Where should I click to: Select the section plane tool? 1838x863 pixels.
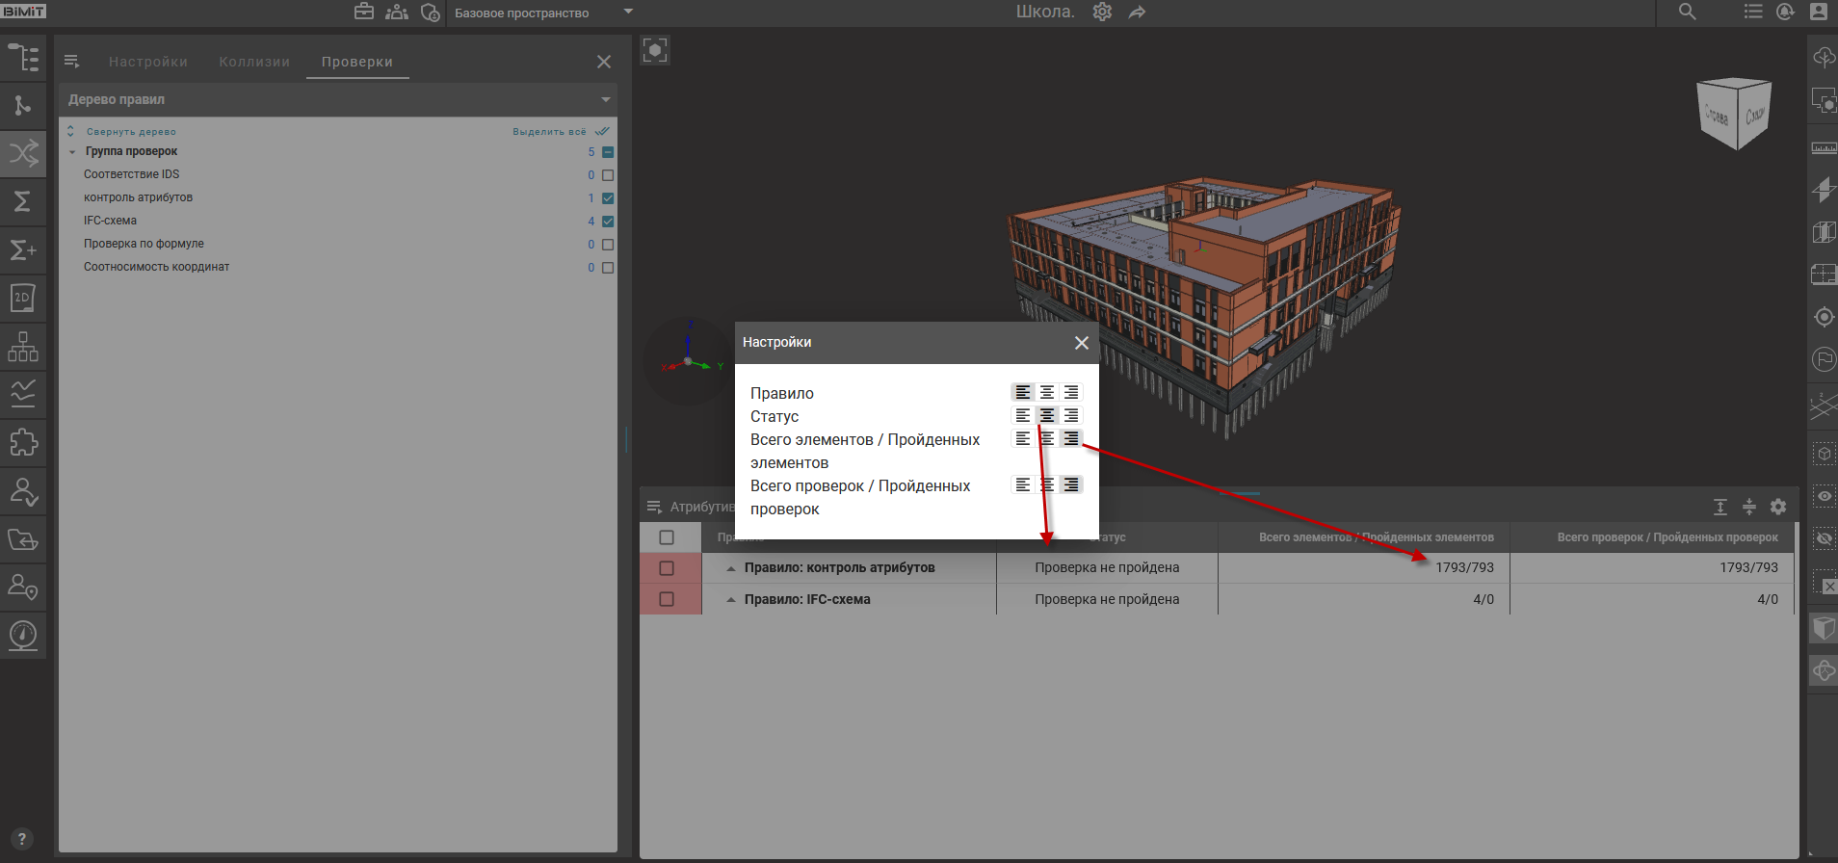1824,189
